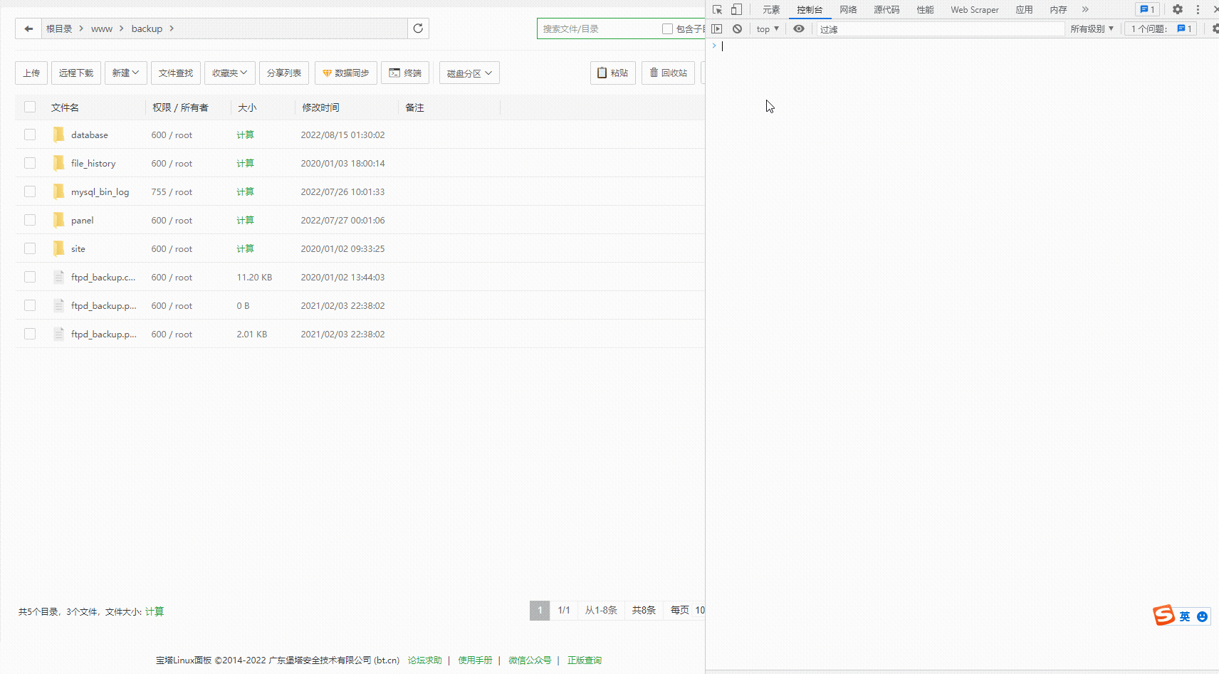Show the console sidebar panel icon
Image resolution: width=1219 pixels, height=674 pixels.
[717, 29]
